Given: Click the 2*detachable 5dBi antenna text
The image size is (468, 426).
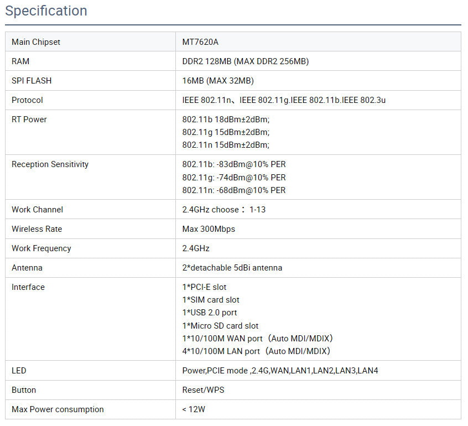Looking at the screenshot, I should (232, 268).
